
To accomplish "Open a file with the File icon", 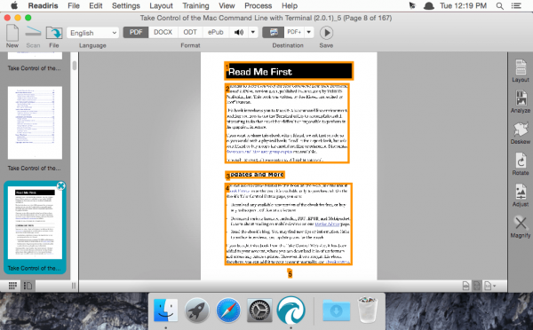I will [53, 33].
